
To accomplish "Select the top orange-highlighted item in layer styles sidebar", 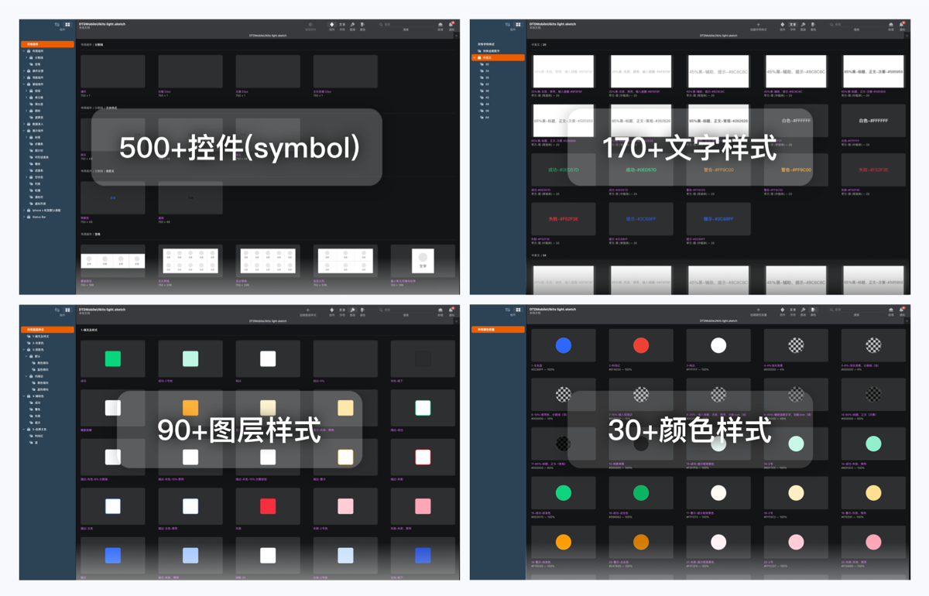I will (x=47, y=330).
